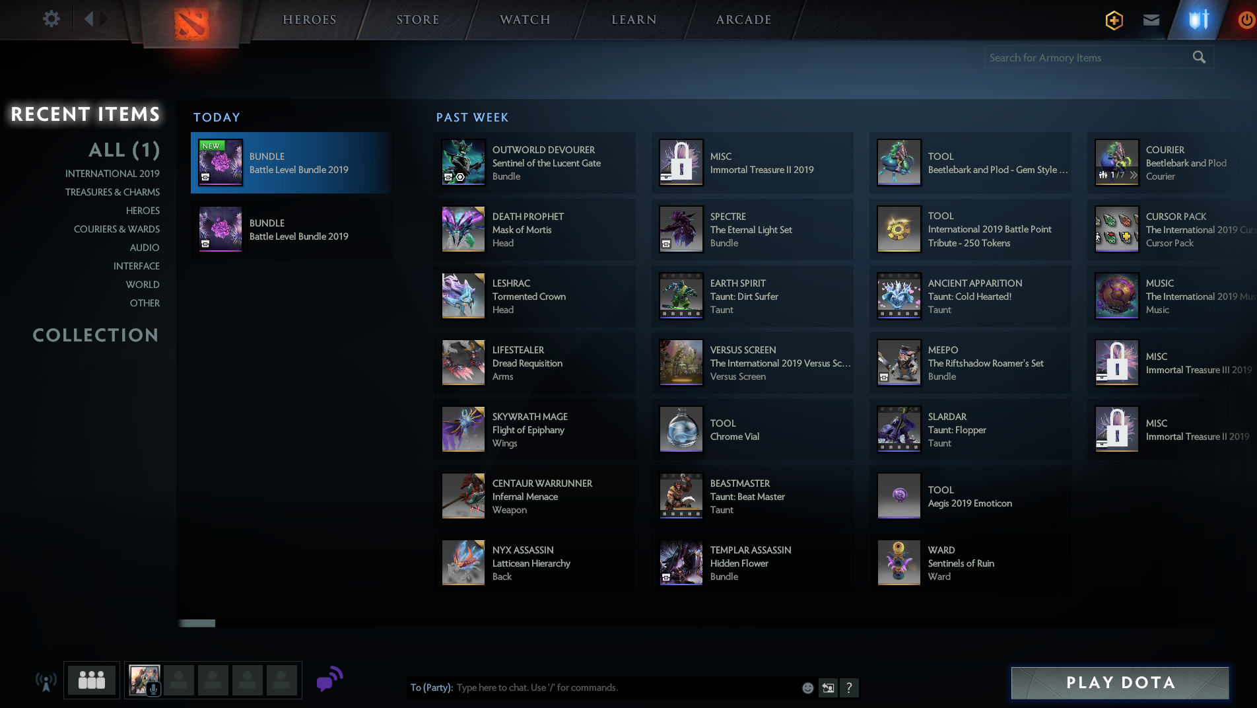The image size is (1257, 708).
Task: Open the purple chat bubbles icon
Action: [x=329, y=679]
